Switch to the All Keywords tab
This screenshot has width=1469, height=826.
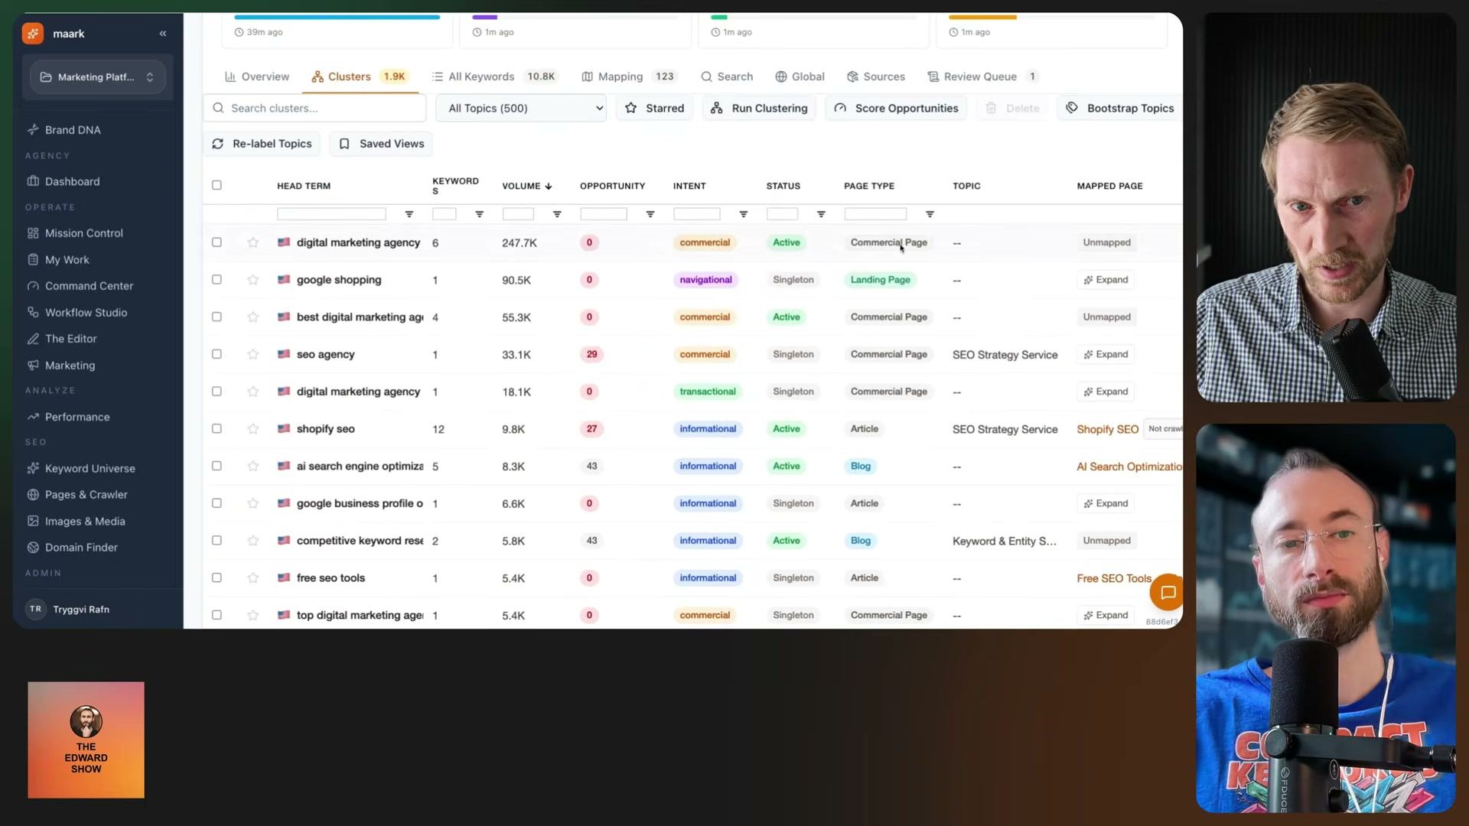(495, 76)
